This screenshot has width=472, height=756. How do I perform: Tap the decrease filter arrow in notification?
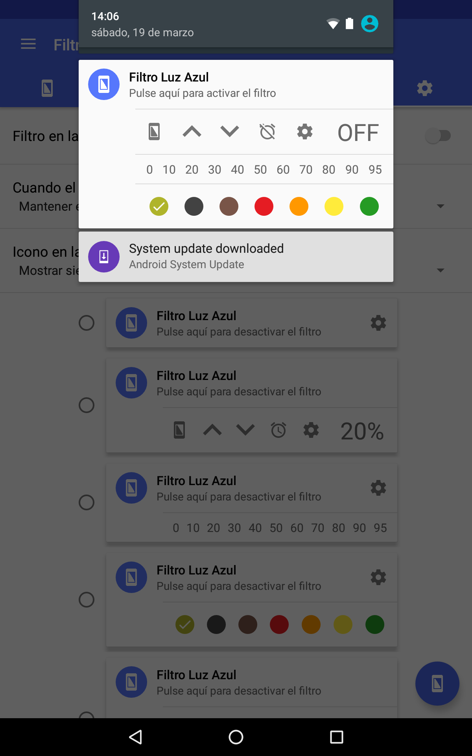[x=230, y=132]
